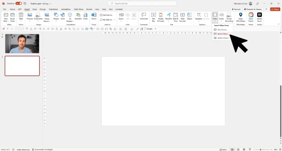Image resolution: width=282 pixels, height=151 pixels.
Task: Select slide 1 thumbnail
Action: tap(22, 43)
